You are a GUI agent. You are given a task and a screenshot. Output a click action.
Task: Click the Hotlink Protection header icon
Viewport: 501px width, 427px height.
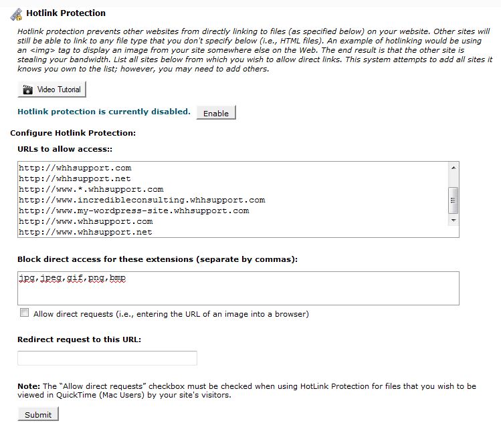16,13
